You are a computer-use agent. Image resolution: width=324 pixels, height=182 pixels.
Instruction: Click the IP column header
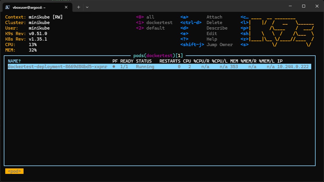[x=280, y=61]
